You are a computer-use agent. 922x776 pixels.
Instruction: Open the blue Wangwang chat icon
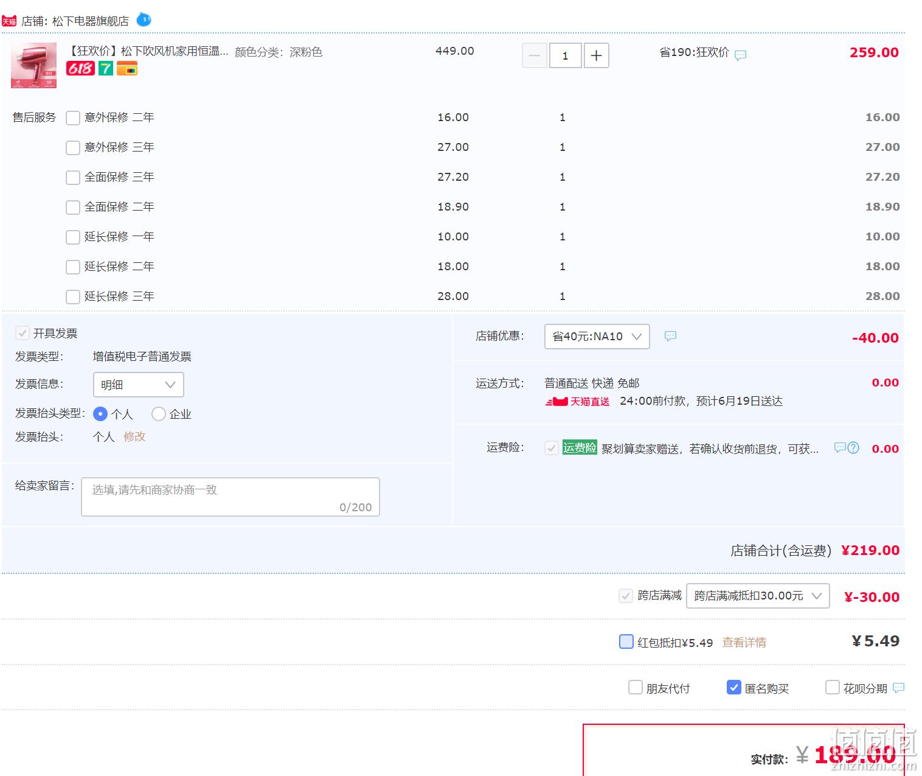tap(144, 19)
